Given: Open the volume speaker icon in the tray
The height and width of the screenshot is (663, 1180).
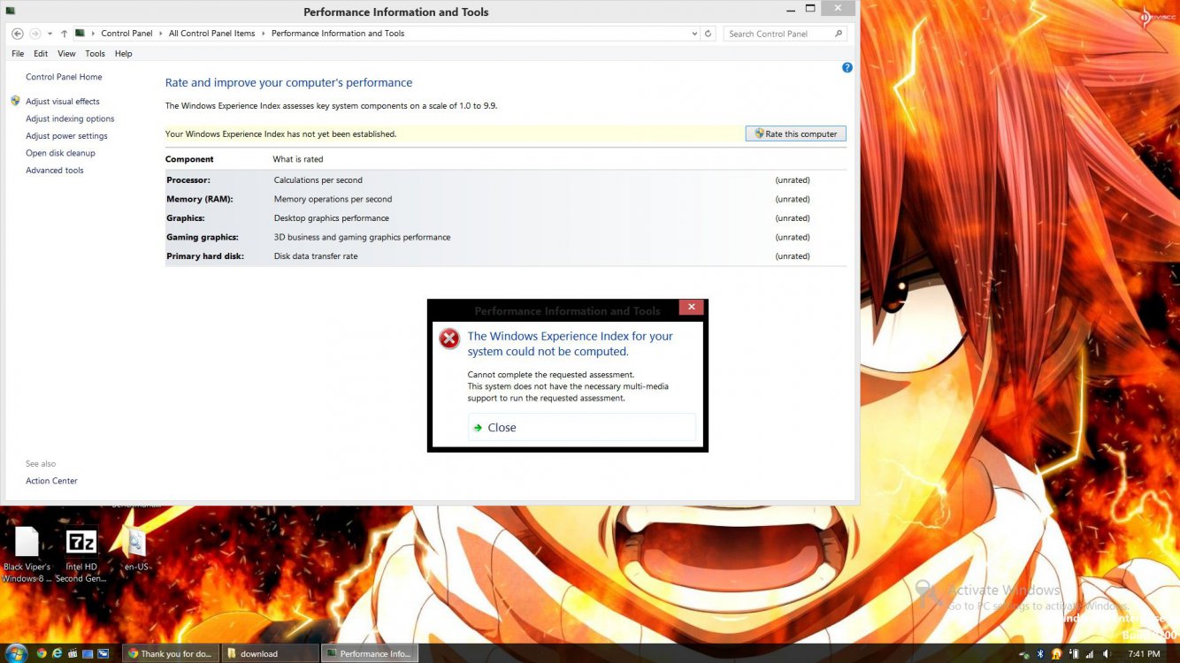Looking at the screenshot, I should click(1106, 654).
